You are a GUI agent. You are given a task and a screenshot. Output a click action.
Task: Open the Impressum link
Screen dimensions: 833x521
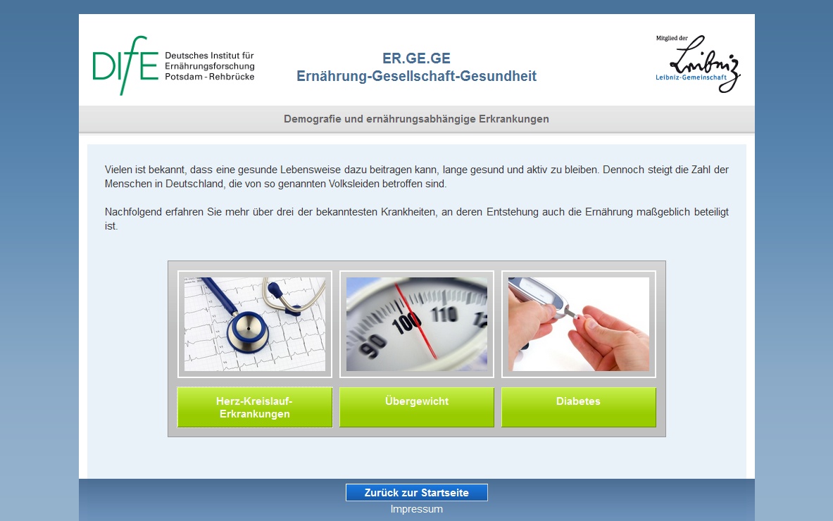(417, 509)
